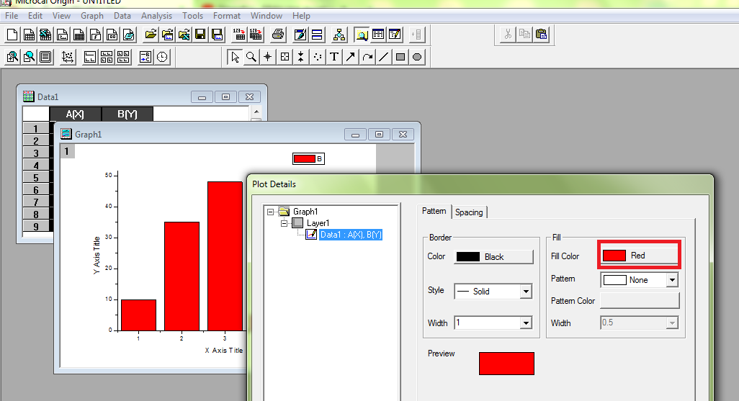Click the Open folder toolbar icon
This screenshot has height=401, width=739.
[151, 34]
